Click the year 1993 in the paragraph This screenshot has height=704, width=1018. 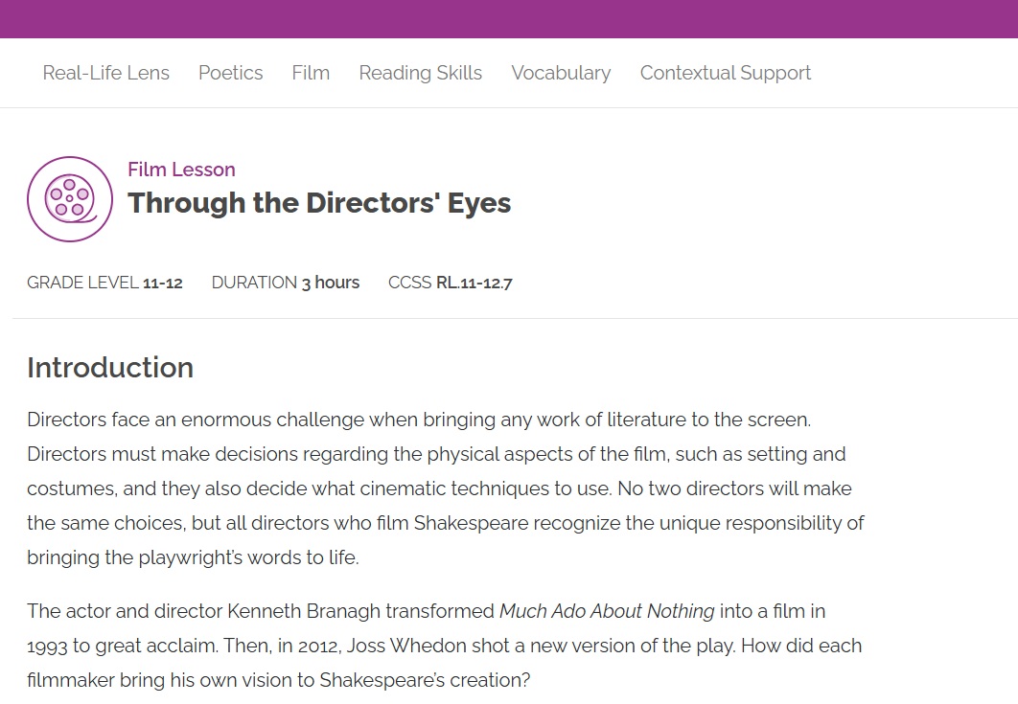click(x=47, y=647)
